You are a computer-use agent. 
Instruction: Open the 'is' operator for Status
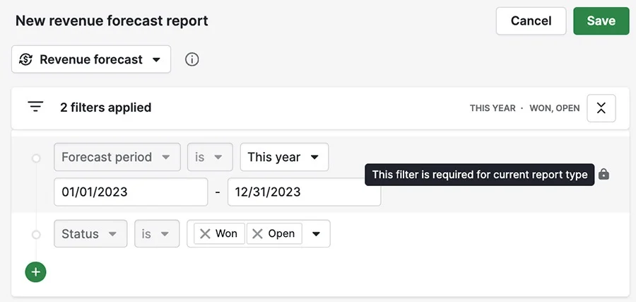[157, 233]
